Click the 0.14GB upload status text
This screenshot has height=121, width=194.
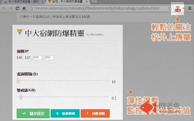pyautogui.click(x=55, y=17)
